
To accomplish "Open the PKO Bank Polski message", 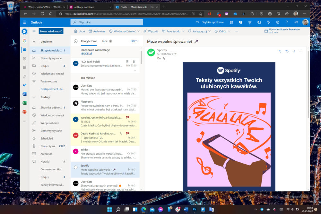I will pyautogui.click(x=105, y=65).
